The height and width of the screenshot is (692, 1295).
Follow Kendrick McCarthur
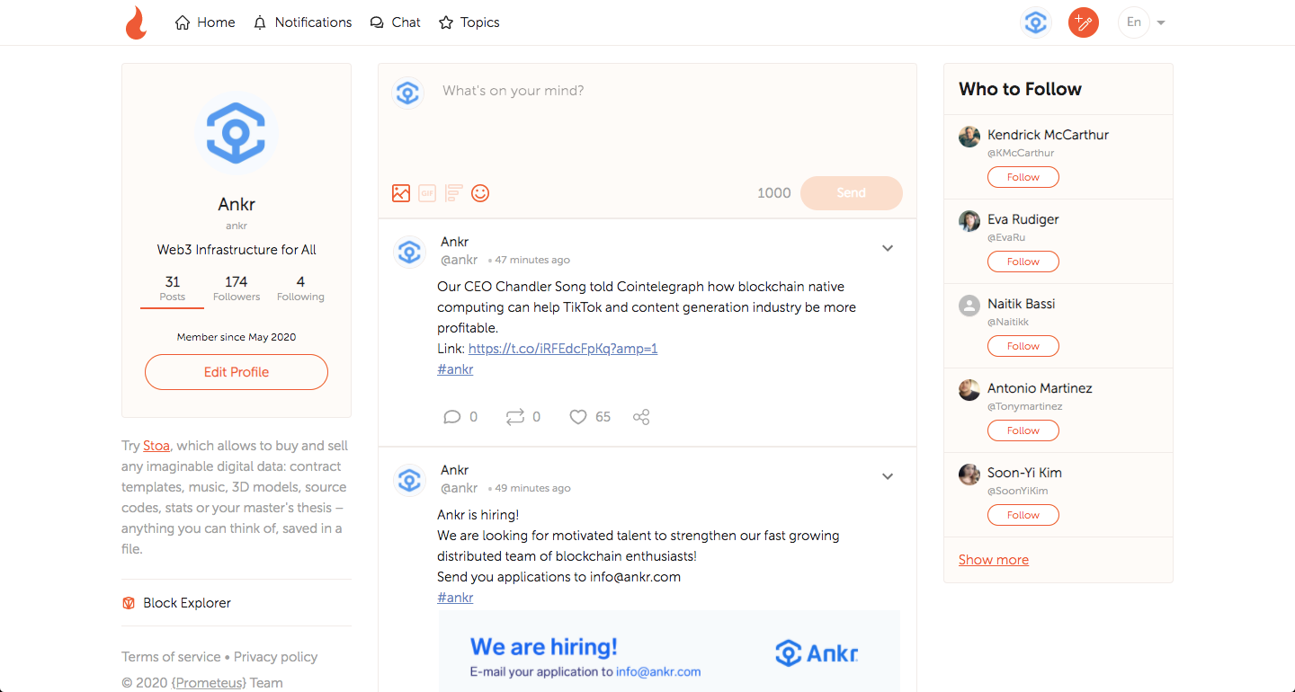point(1023,177)
